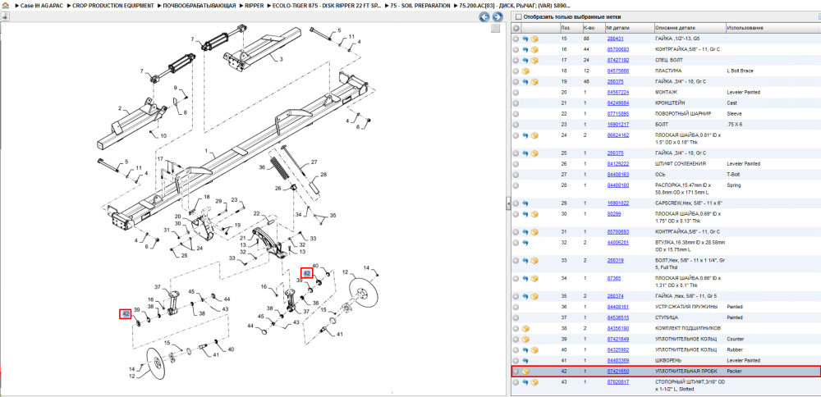Toggle 'Отобразить только выбранные метки' checkbox
Image resolution: width=821 pixels, height=397 pixels.
pos(519,16)
